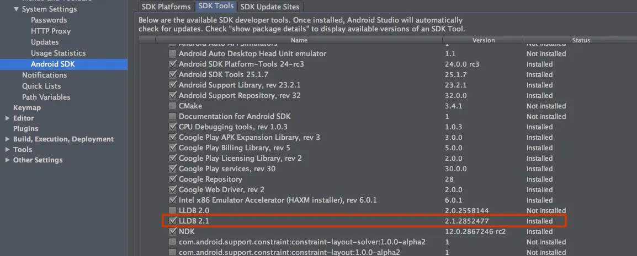Select the SDK Tools tab

(216, 7)
